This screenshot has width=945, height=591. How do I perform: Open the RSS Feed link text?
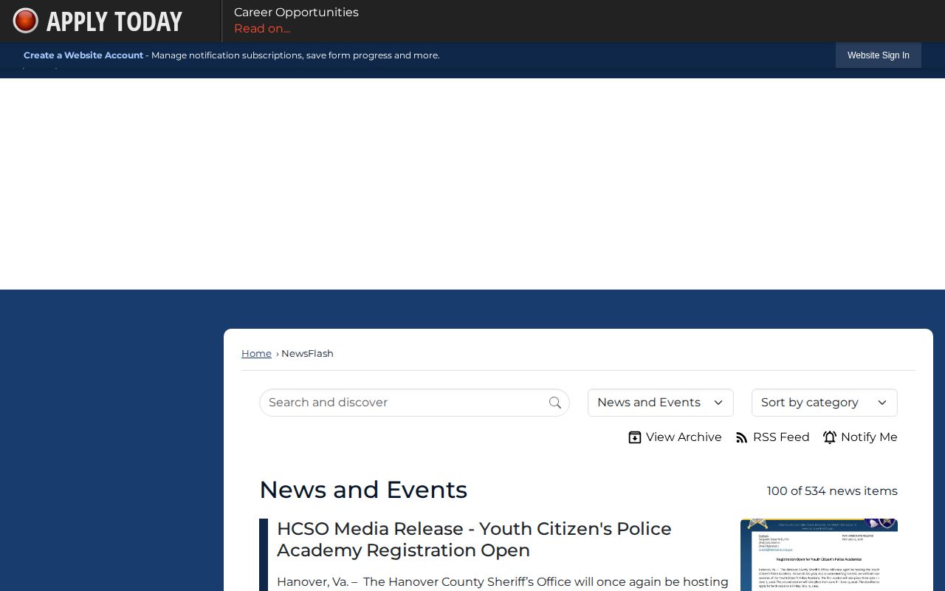tap(781, 437)
